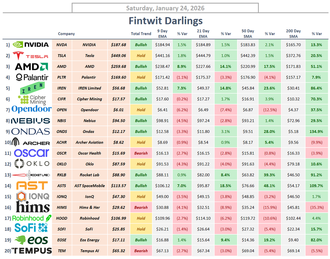This screenshot has height=259, width=330.
Task: Toggle NVDA's Bullish trend status
Action: tap(141, 44)
